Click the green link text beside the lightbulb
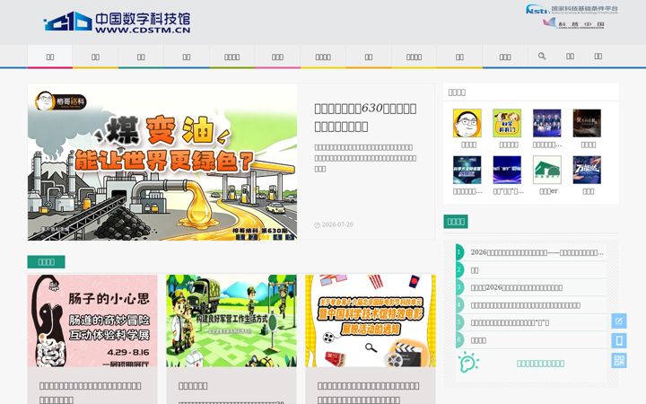646x404 pixels. 540,364
